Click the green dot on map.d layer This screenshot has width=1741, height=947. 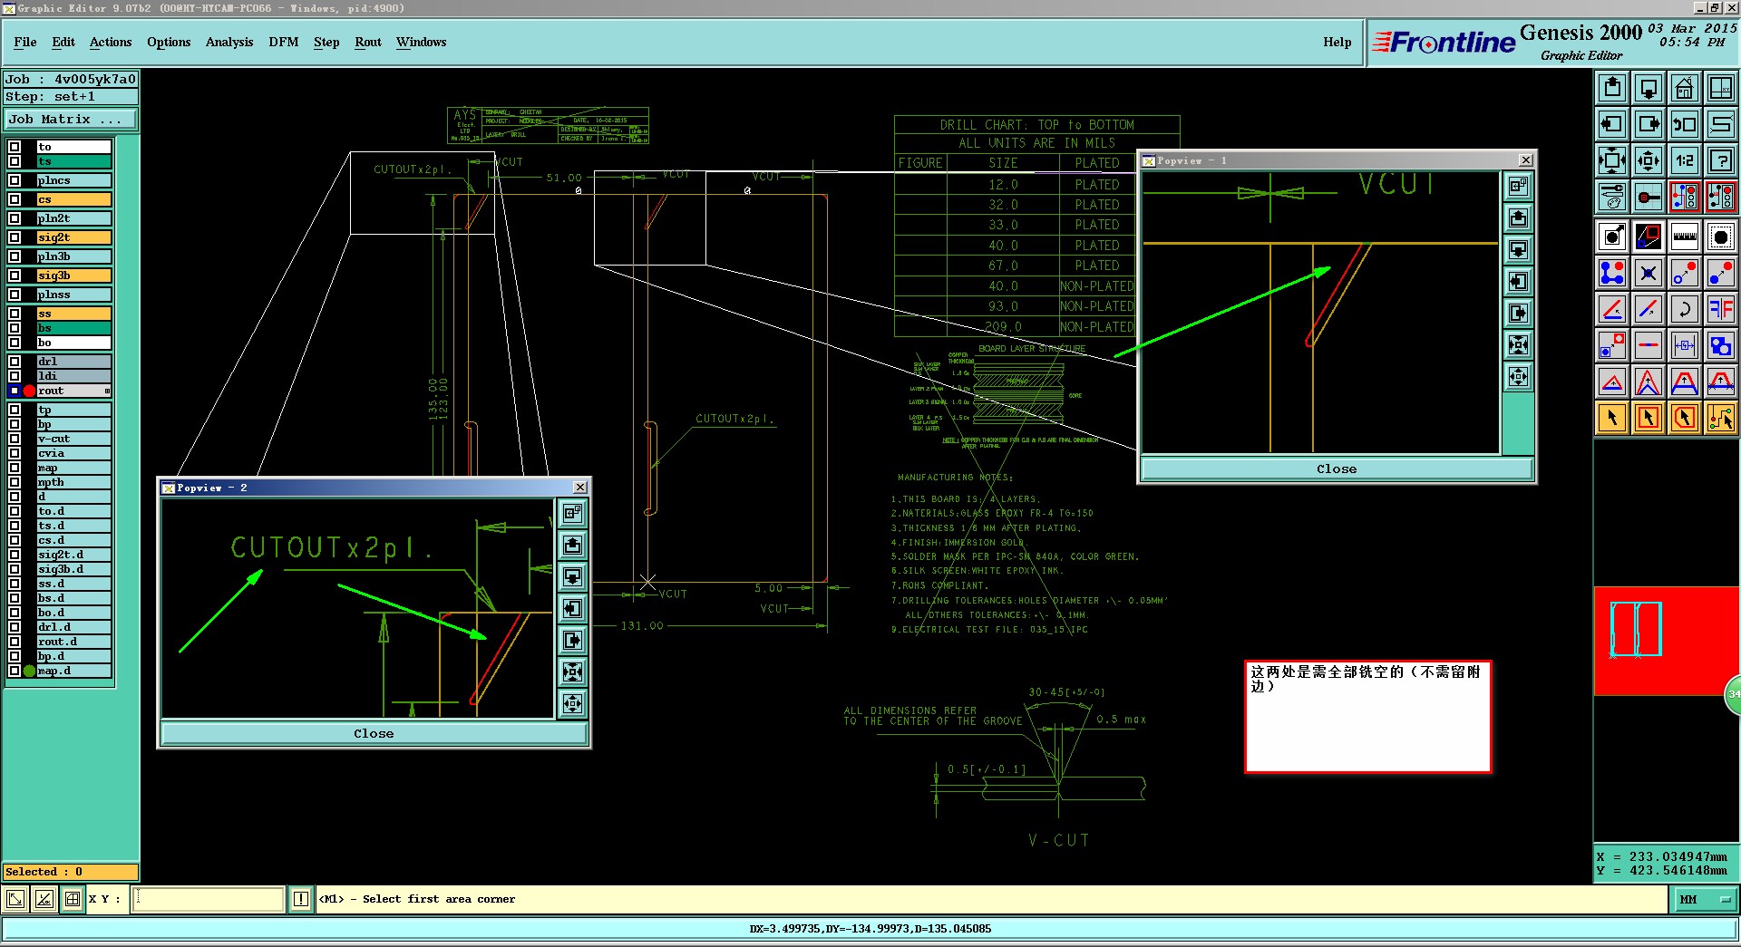click(x=29, y=671)
